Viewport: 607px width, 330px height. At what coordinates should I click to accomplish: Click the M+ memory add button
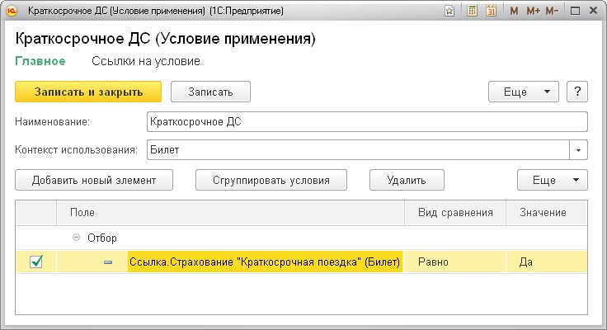click(x=532, y=12)
